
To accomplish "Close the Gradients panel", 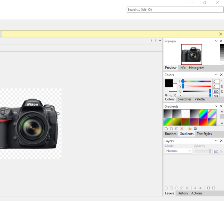I will (x=221, y=106).
